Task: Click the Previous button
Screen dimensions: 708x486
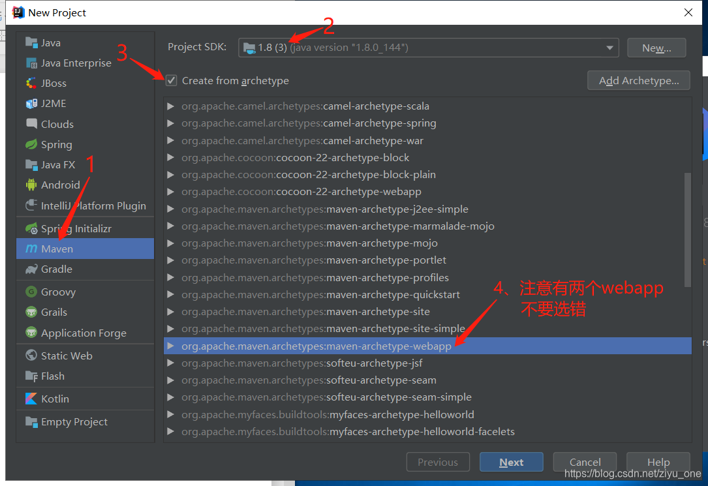Action: click(438, 462)
